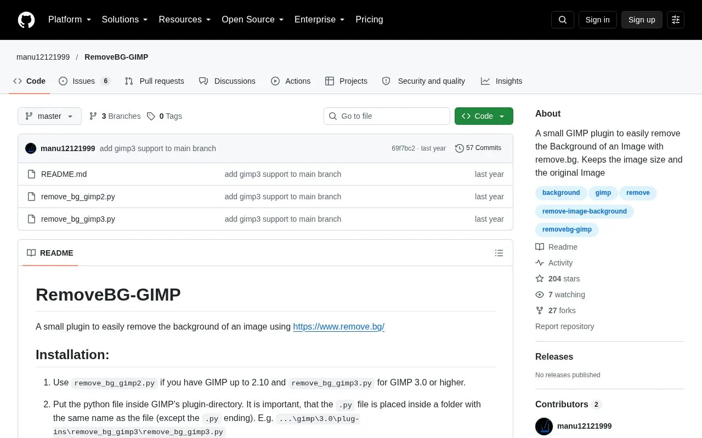
Task: Click the Issues circle icon
Action: (x=63, y=81)
